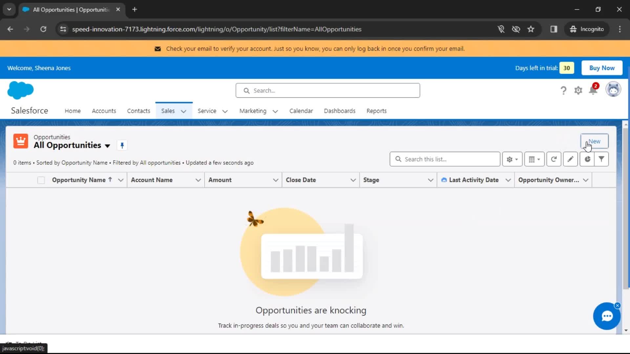Click the New opportunity button
Screen dimensions: 630x354
[594, 141]
